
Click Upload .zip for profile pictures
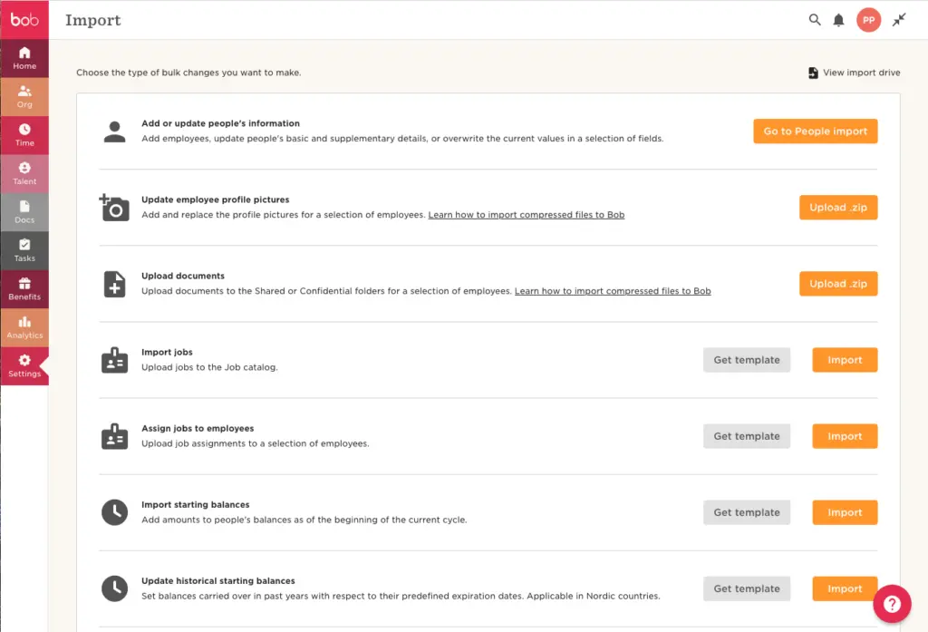point(837,208)
